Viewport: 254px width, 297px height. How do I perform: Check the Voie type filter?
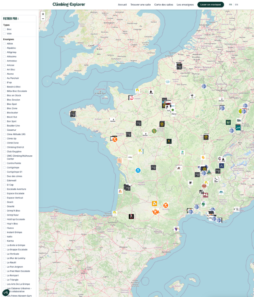(x=5, y=34)
